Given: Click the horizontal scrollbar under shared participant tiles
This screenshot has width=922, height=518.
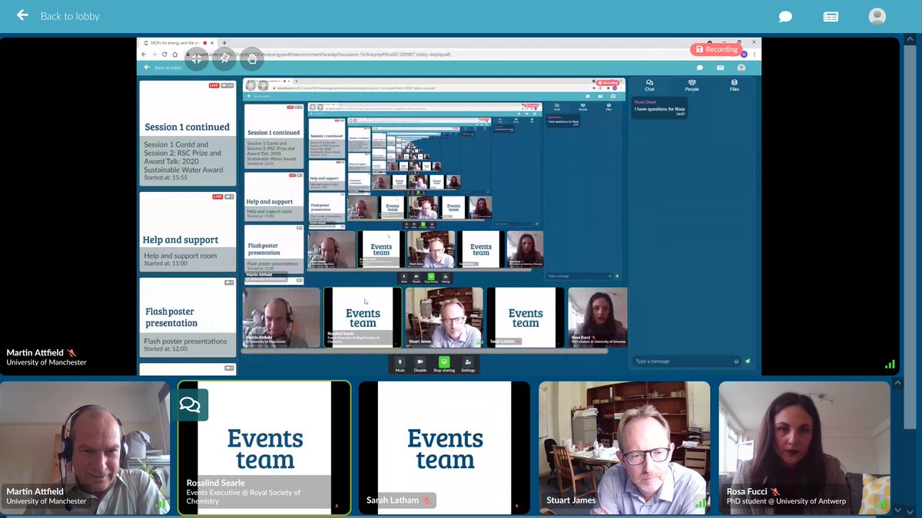Looking at the screenshot, I should click(x=424, y=351).
